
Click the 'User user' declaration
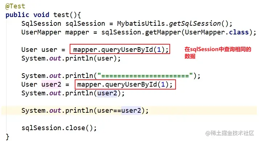coord(39,50)
